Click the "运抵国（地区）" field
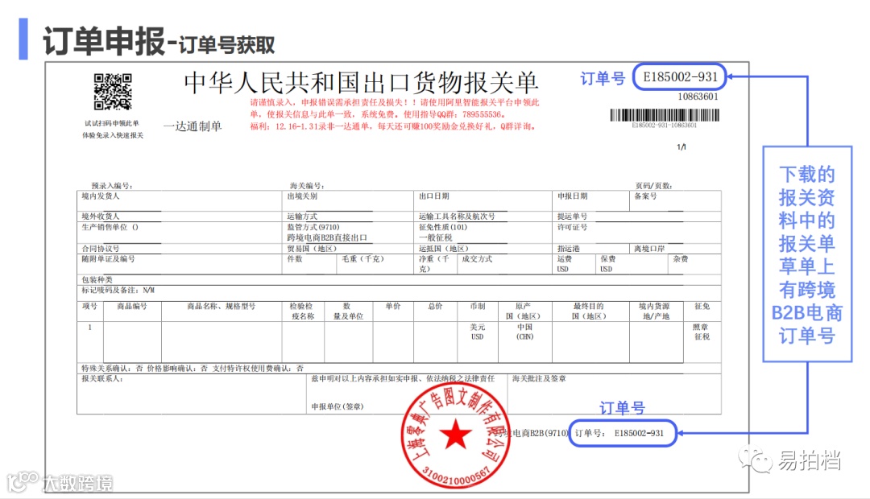This screenshot has width=870, height=499. [483, 249]
